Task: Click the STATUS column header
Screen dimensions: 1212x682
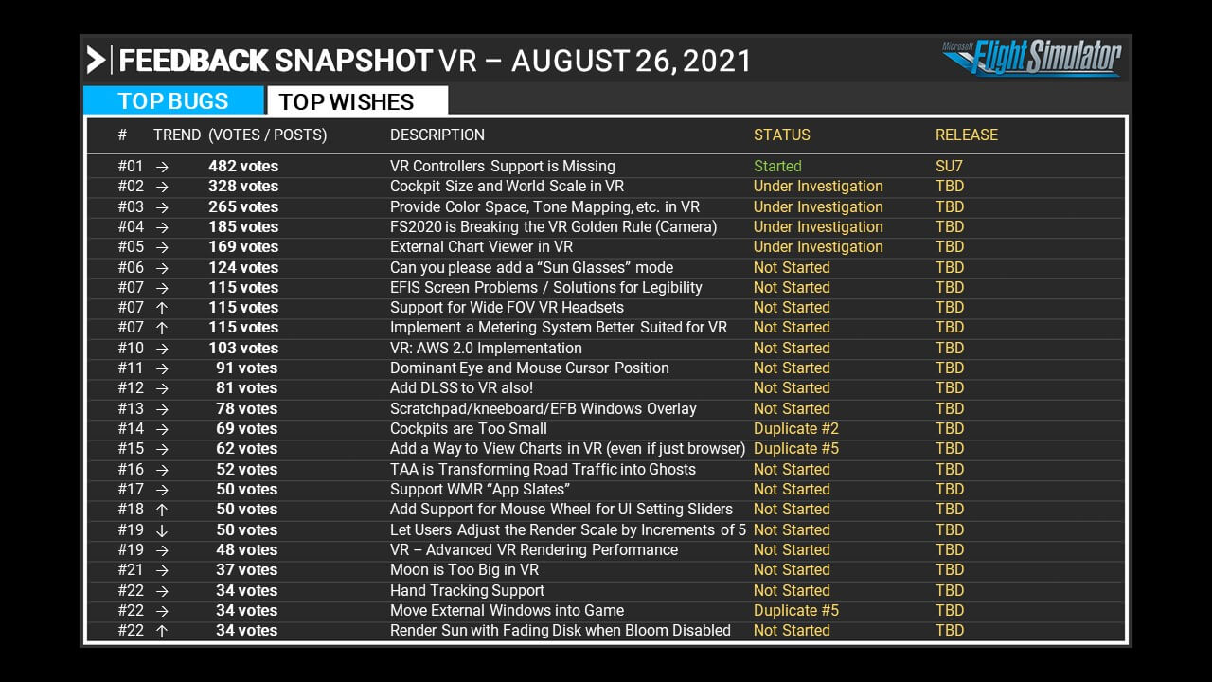Action: pyautogui.click(x=782, y=135)
